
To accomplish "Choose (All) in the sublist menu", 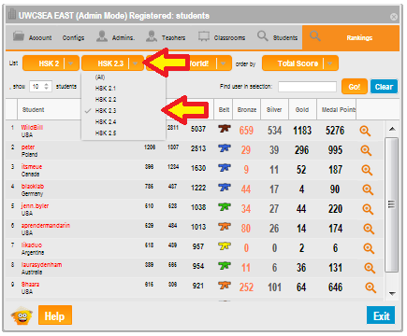I will 100,77.
